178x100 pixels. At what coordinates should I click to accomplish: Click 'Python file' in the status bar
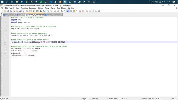pyautogui.click(x=4, y=99)
